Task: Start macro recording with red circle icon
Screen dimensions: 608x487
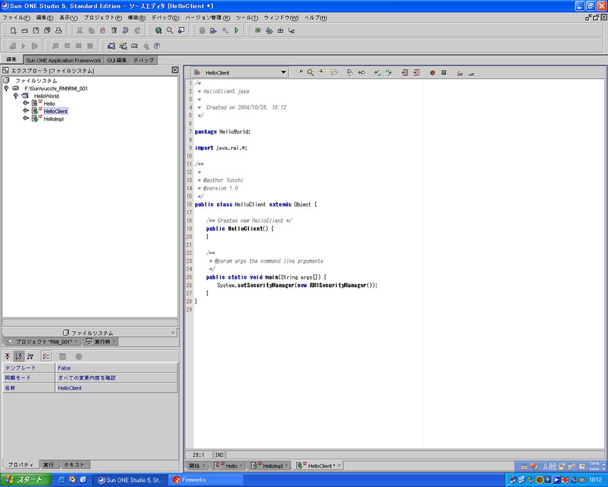Action: 432,73
